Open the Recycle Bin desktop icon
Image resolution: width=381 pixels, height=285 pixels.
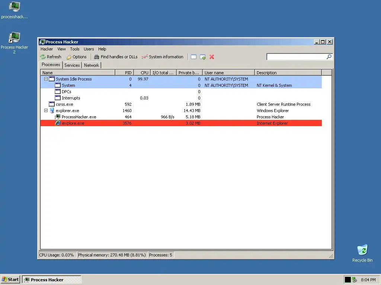[x=362, y=253]
